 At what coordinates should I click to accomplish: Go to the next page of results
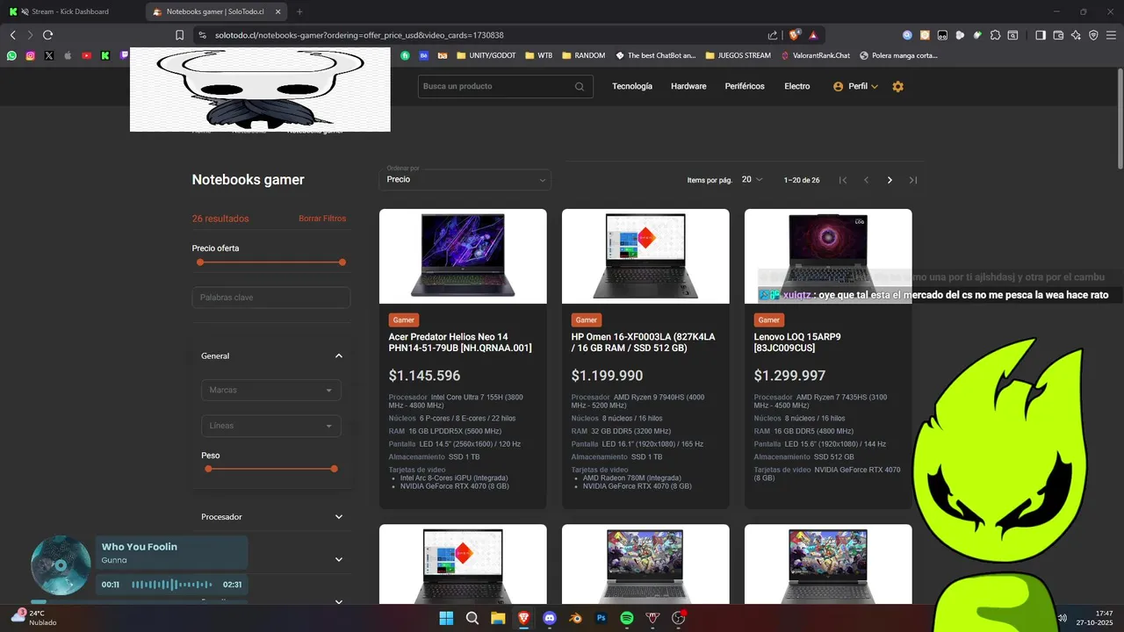(890, 180)
